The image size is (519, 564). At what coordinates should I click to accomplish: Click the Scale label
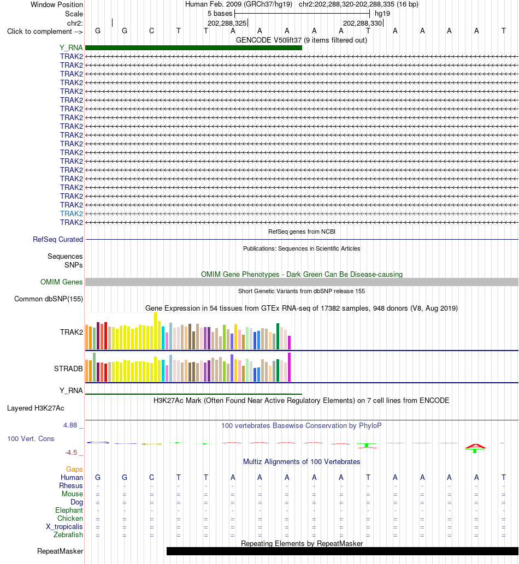(74, 14)
